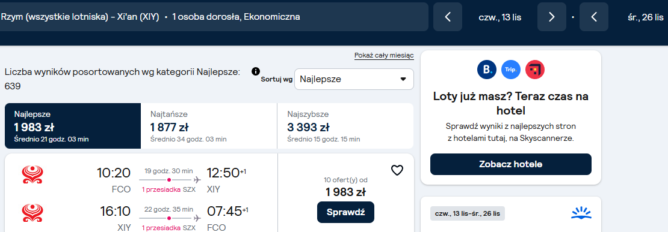Click the sort info icon
Viewport: 668px width, 232px height.
256,71
